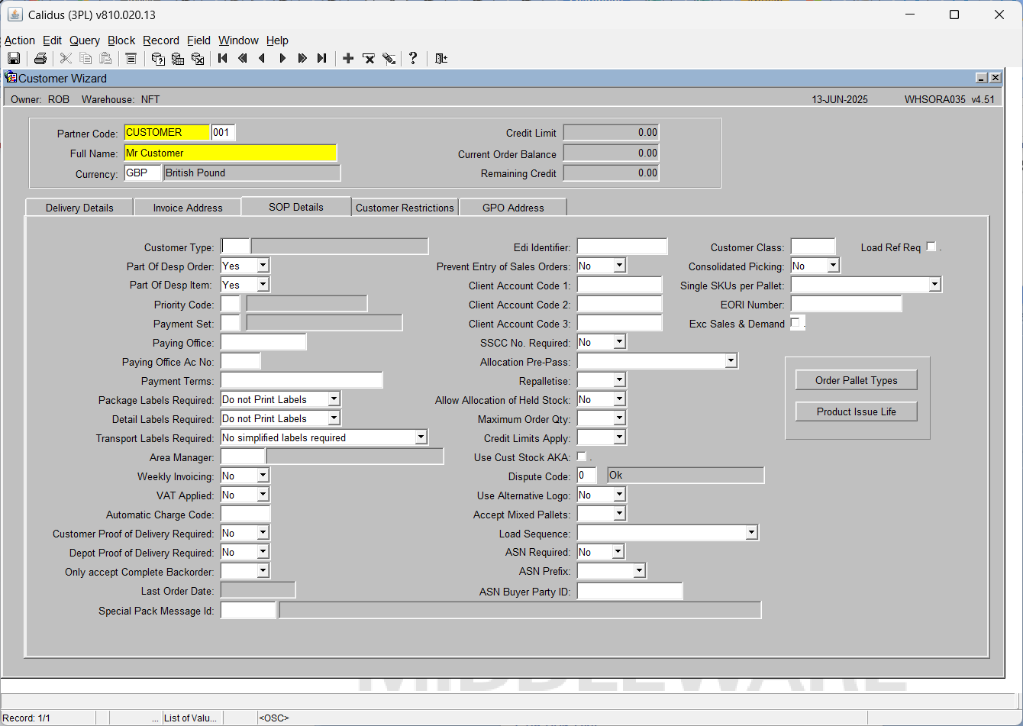Viewport: 1023px width, 726px height.
Task: Click the Full Name field
Action: pos(230,153)
